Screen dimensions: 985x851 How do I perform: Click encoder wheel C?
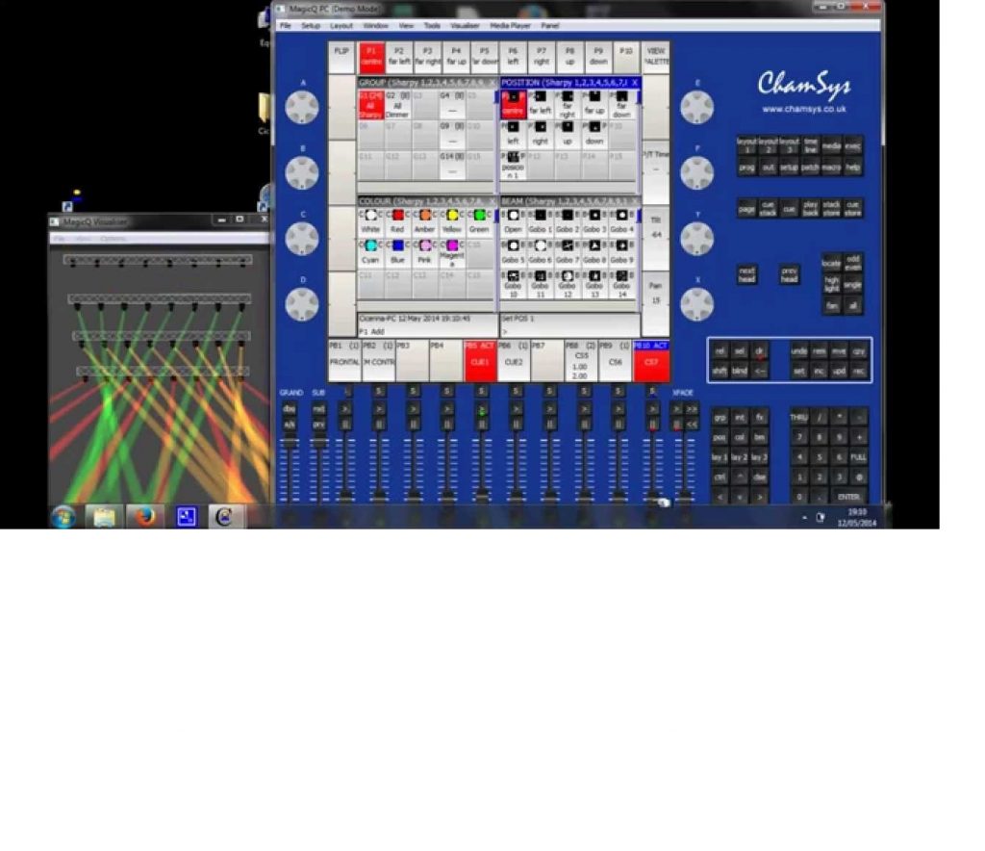[302, 239]
